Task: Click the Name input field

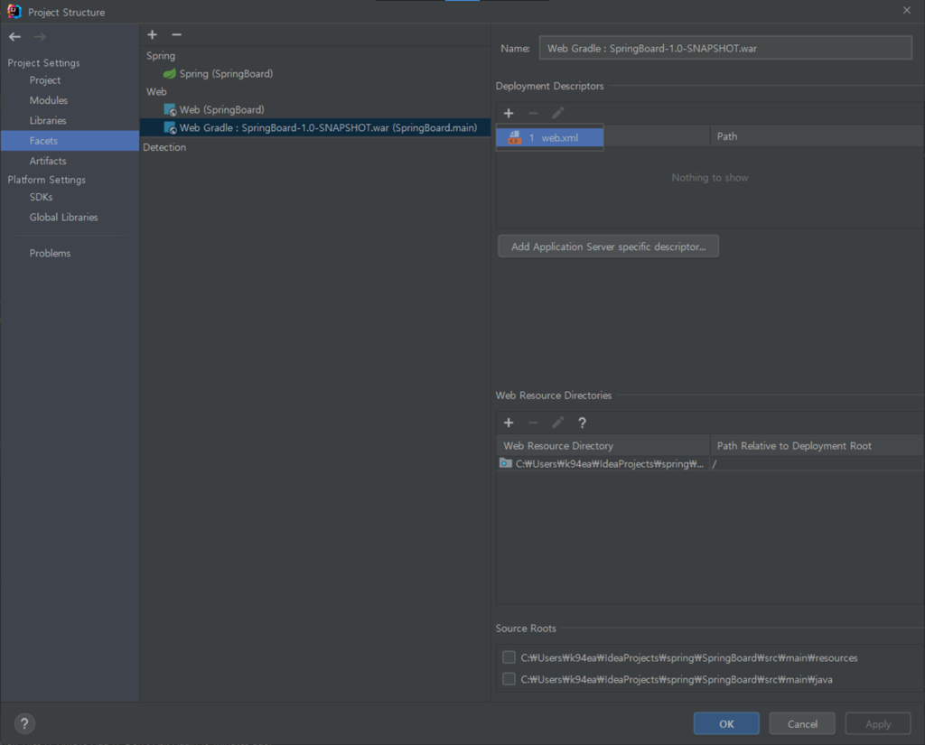Action: click(x=724, y=48)
